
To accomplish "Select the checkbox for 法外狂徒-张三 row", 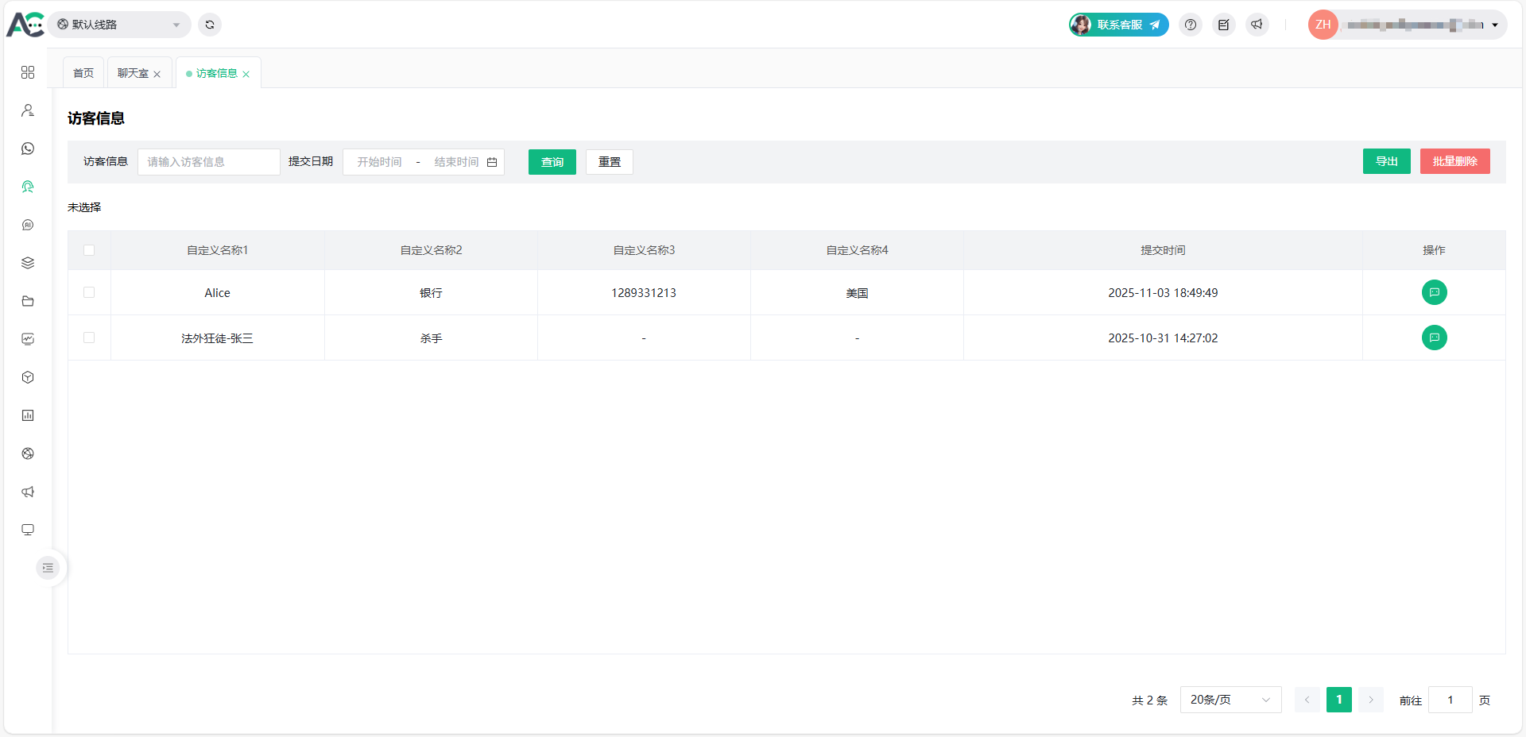I will point(89,338).
